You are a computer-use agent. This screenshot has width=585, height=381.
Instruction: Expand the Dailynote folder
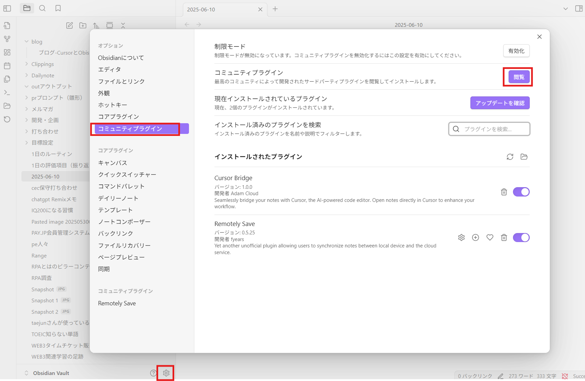click(26, 75)
